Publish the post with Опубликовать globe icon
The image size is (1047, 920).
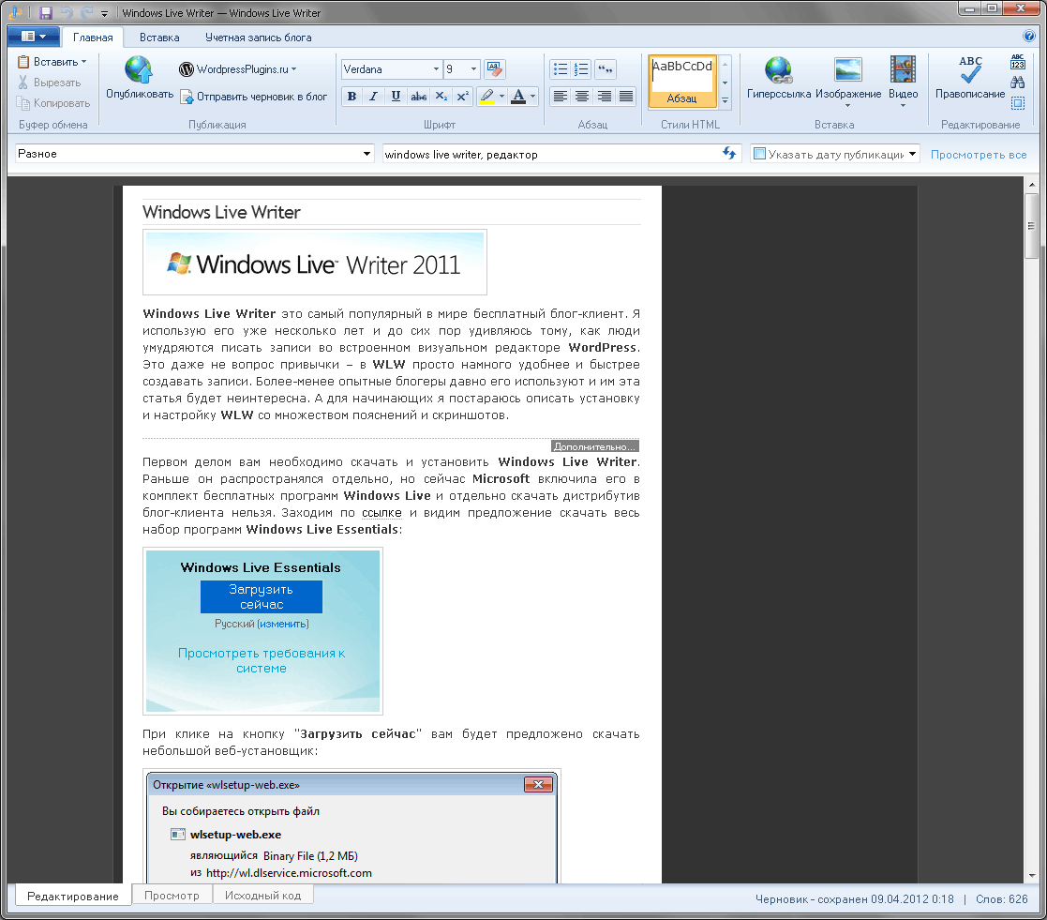click(x=139, y=78)
